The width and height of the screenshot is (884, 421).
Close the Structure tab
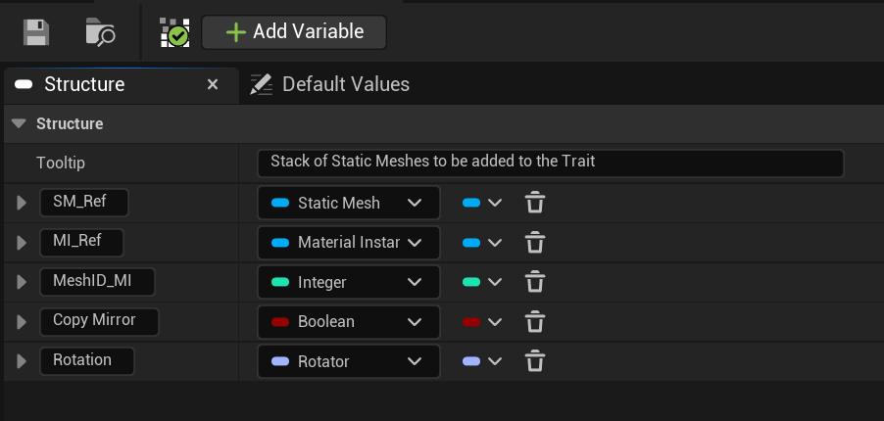pos(212,84)
